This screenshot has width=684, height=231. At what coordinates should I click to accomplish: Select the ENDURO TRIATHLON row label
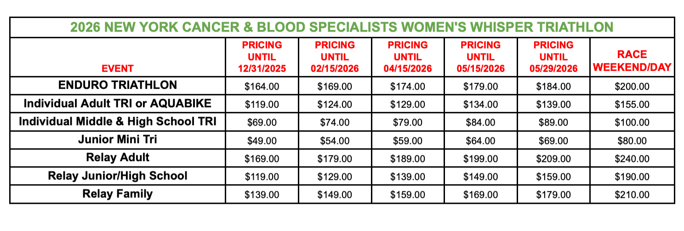click(x=118, y=85)
